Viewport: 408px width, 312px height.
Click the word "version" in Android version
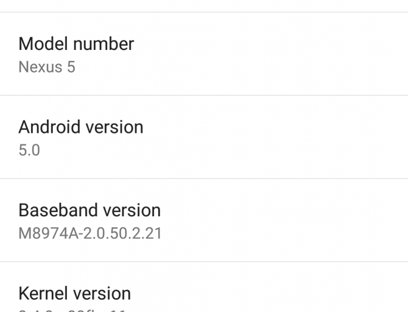pyautogui.click(x=115, y=127)
